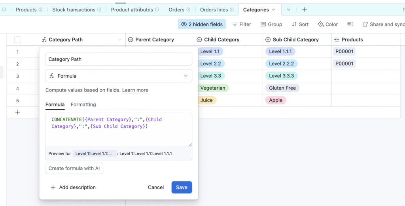Click the Cancel button
405x206 pixels.
coord(156,187)
